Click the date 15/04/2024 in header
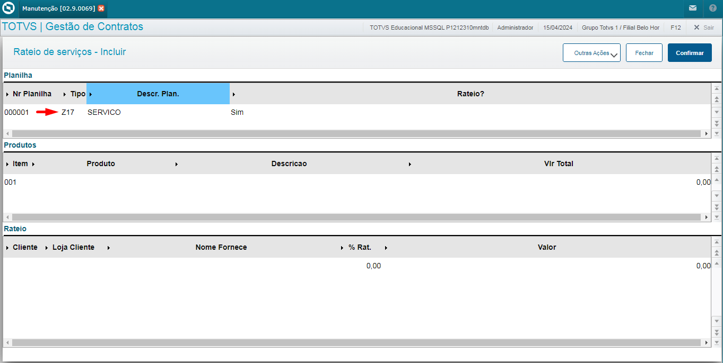The width and height of the screenshot is (723, 363). click(558, 28)
